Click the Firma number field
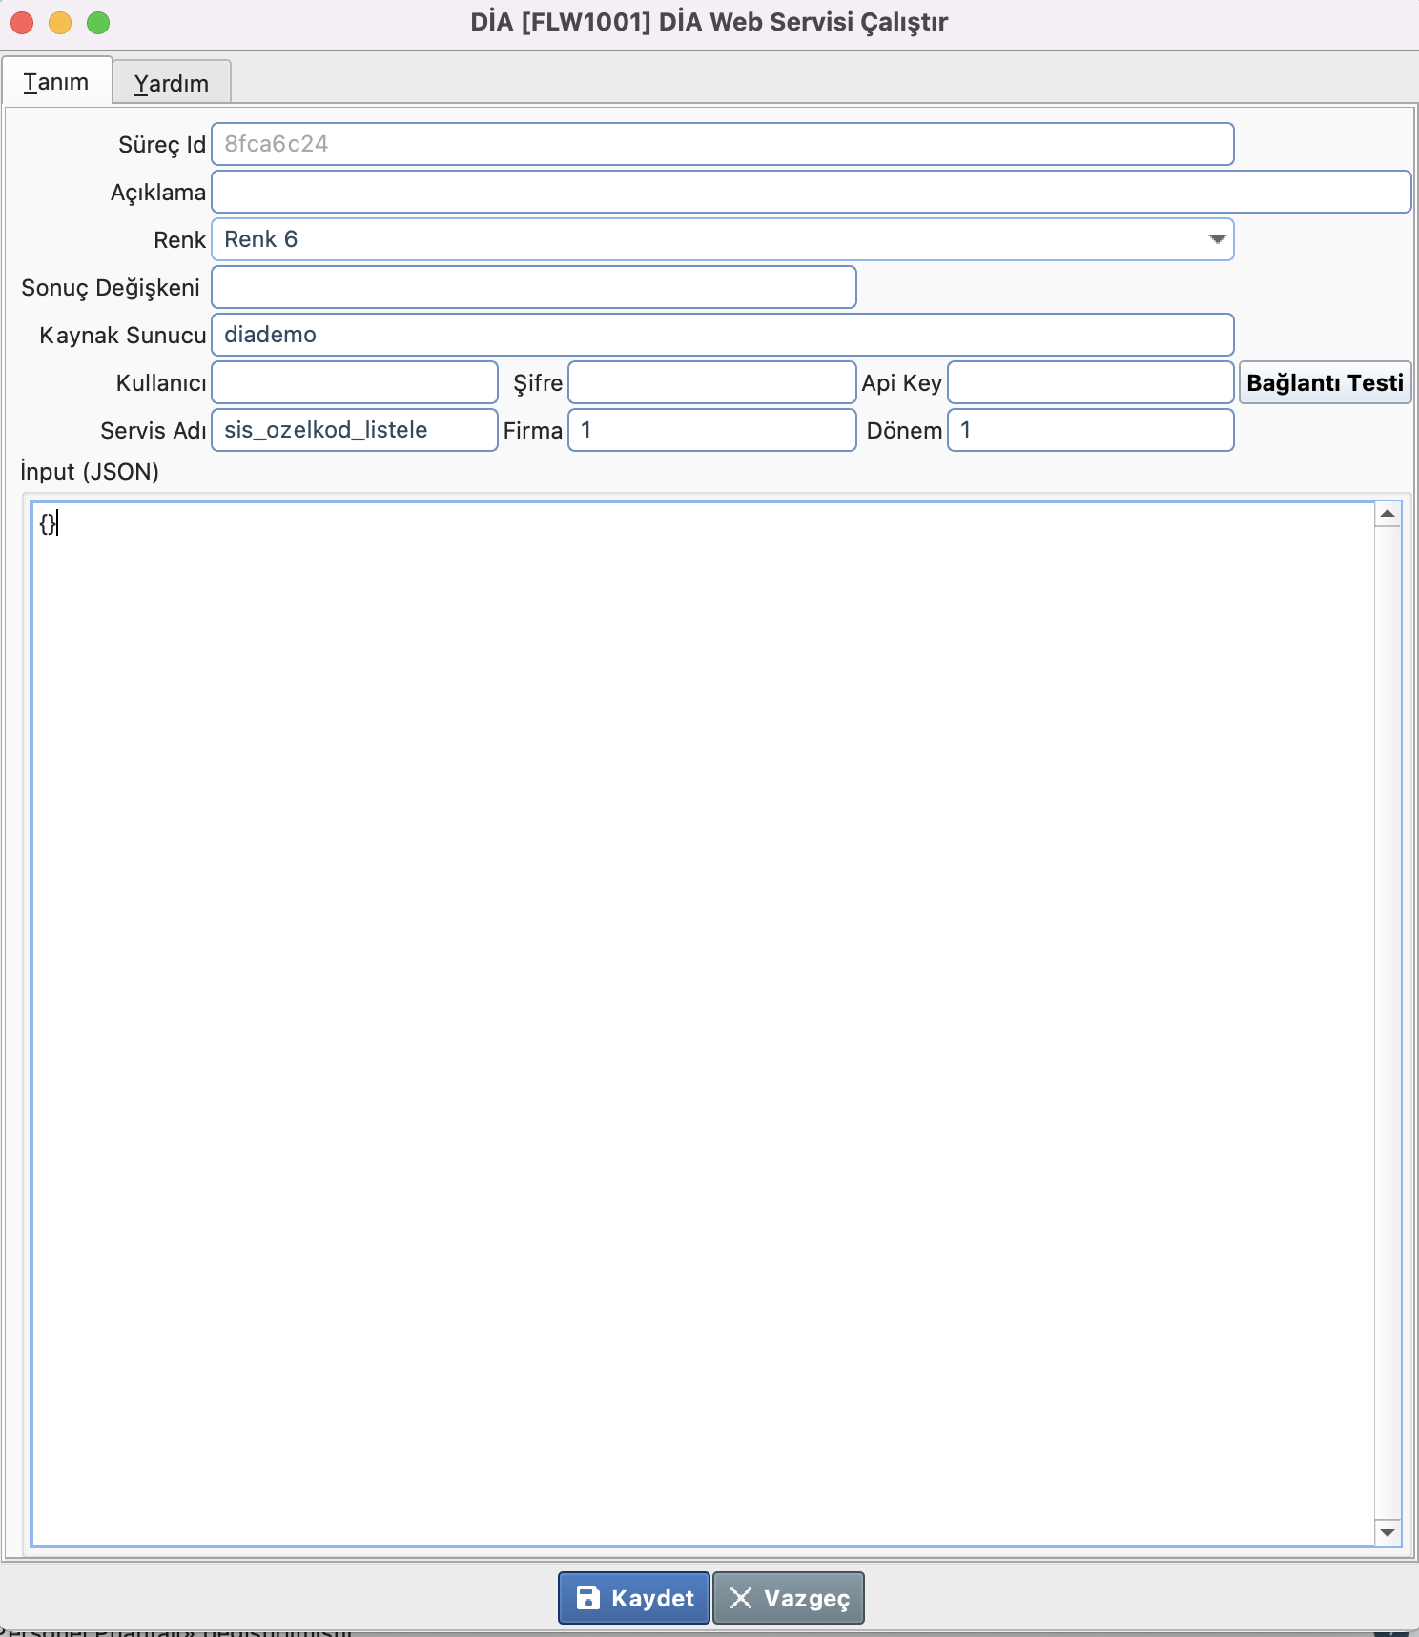1419x1637 pixels. click(711, 430)
